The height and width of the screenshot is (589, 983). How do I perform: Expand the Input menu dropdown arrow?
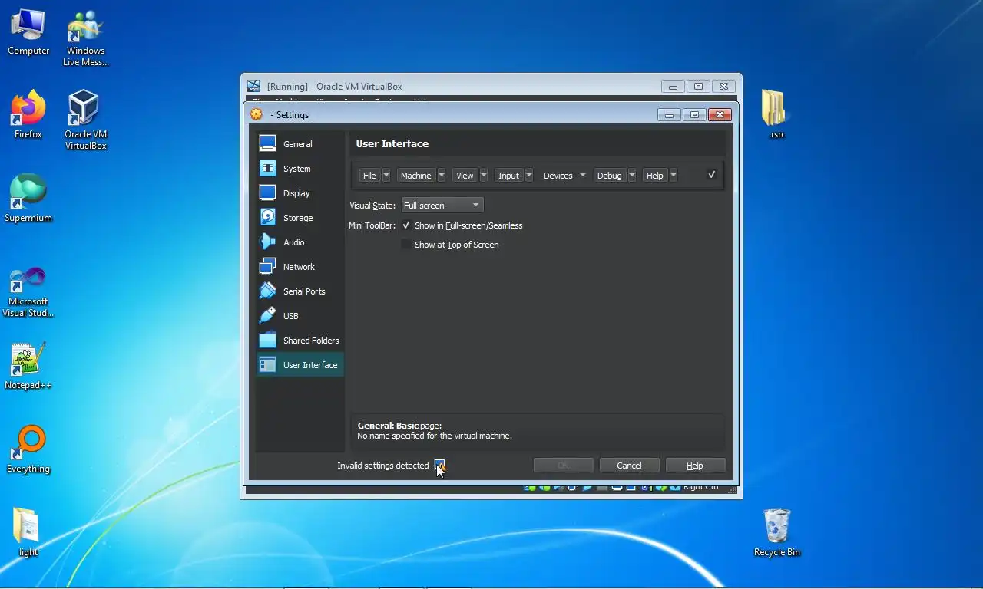[529, 176]
